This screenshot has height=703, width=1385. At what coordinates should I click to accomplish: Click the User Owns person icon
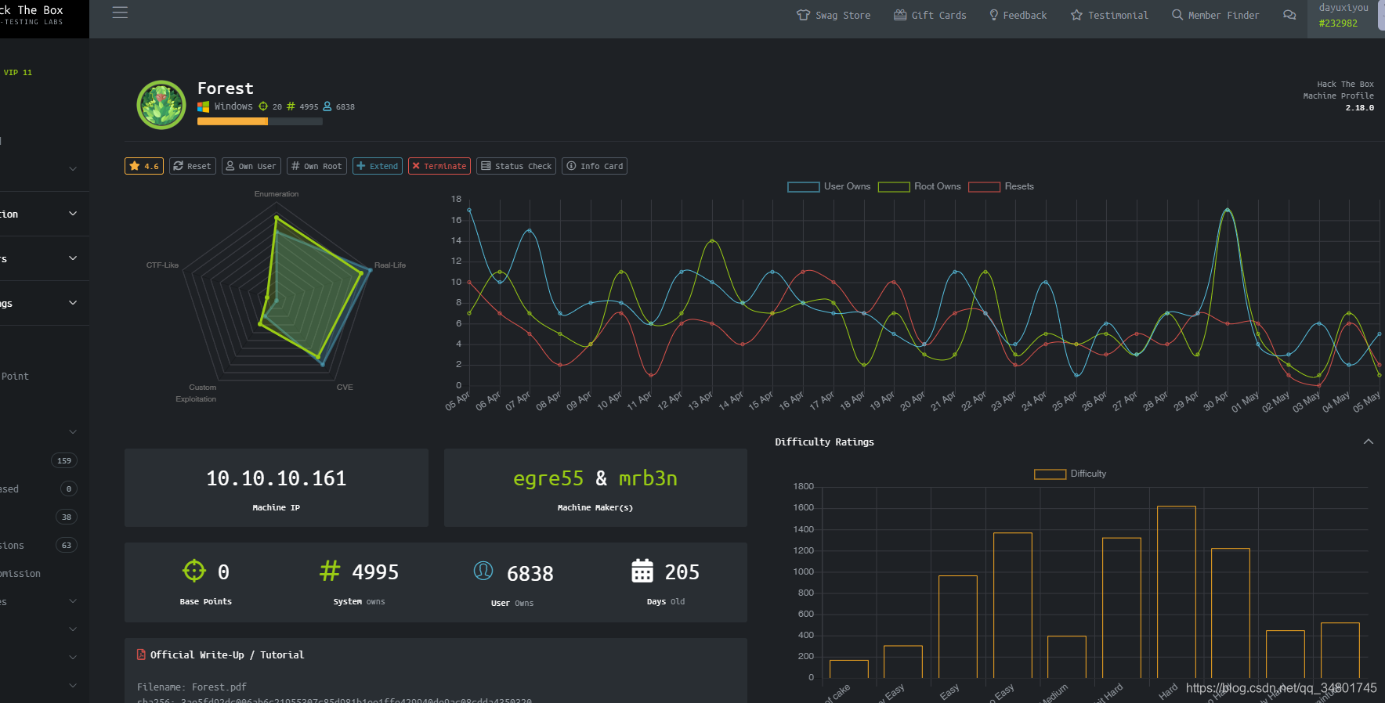coord(483,571)
